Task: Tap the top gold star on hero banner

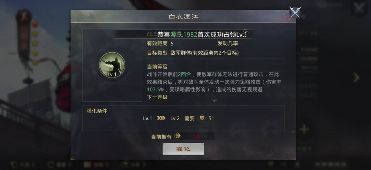Action: click(x=35, y=34)
